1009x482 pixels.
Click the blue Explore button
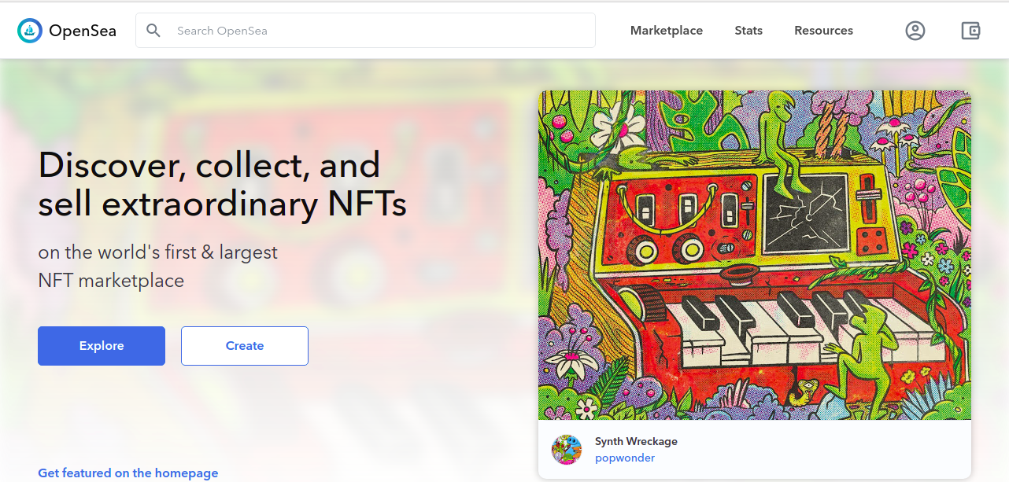(102, 346)
